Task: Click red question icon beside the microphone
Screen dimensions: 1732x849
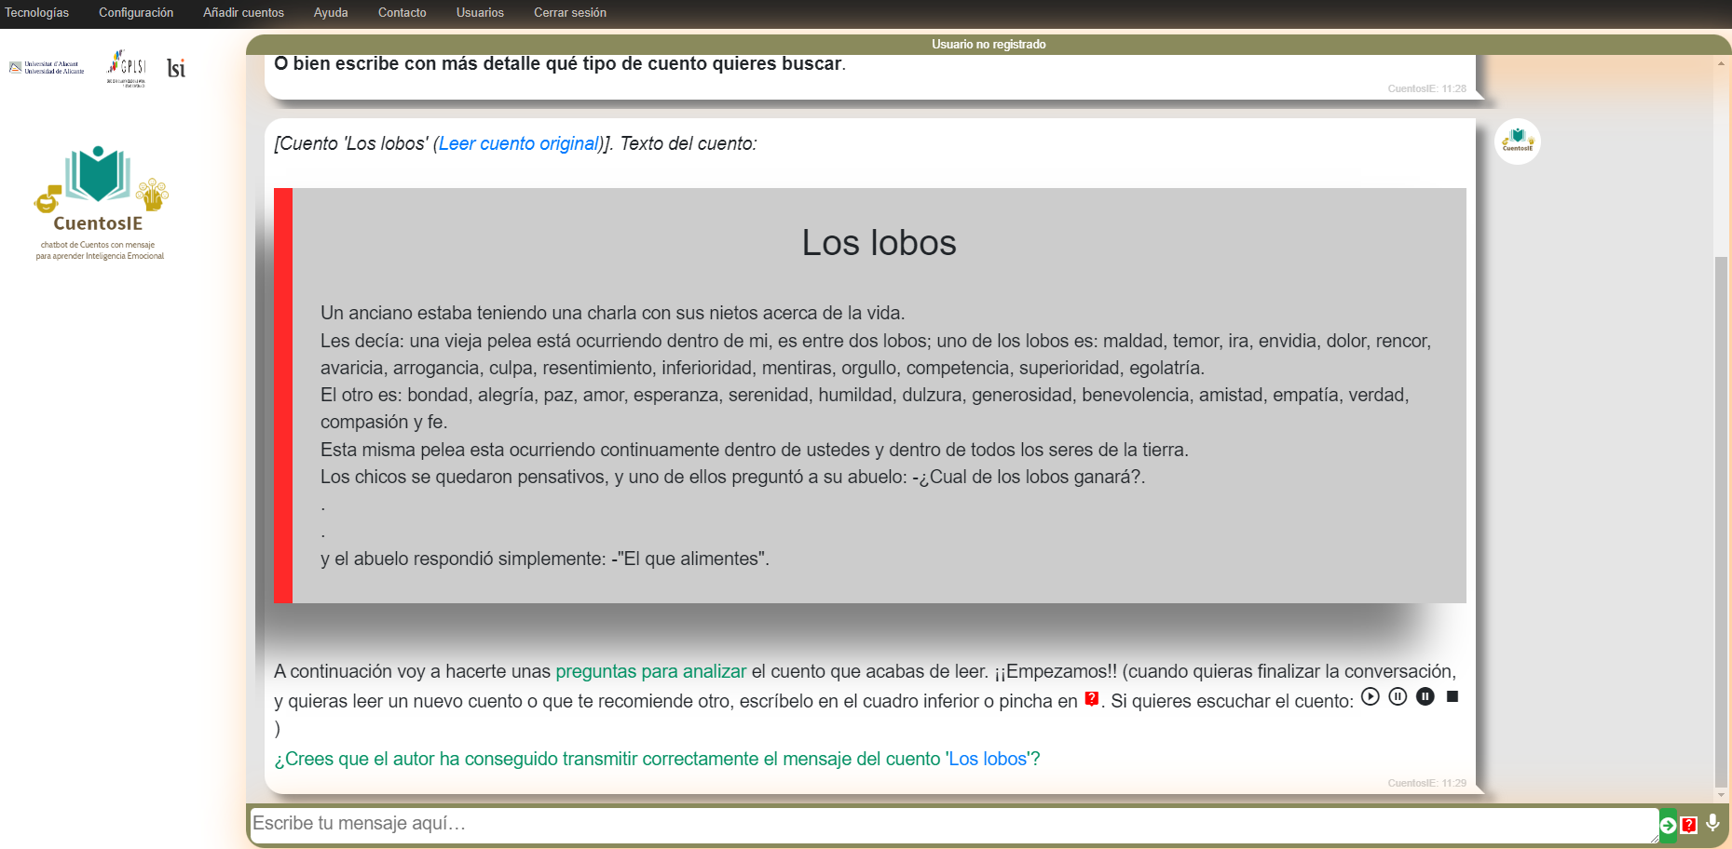Action: [1689, 825]
